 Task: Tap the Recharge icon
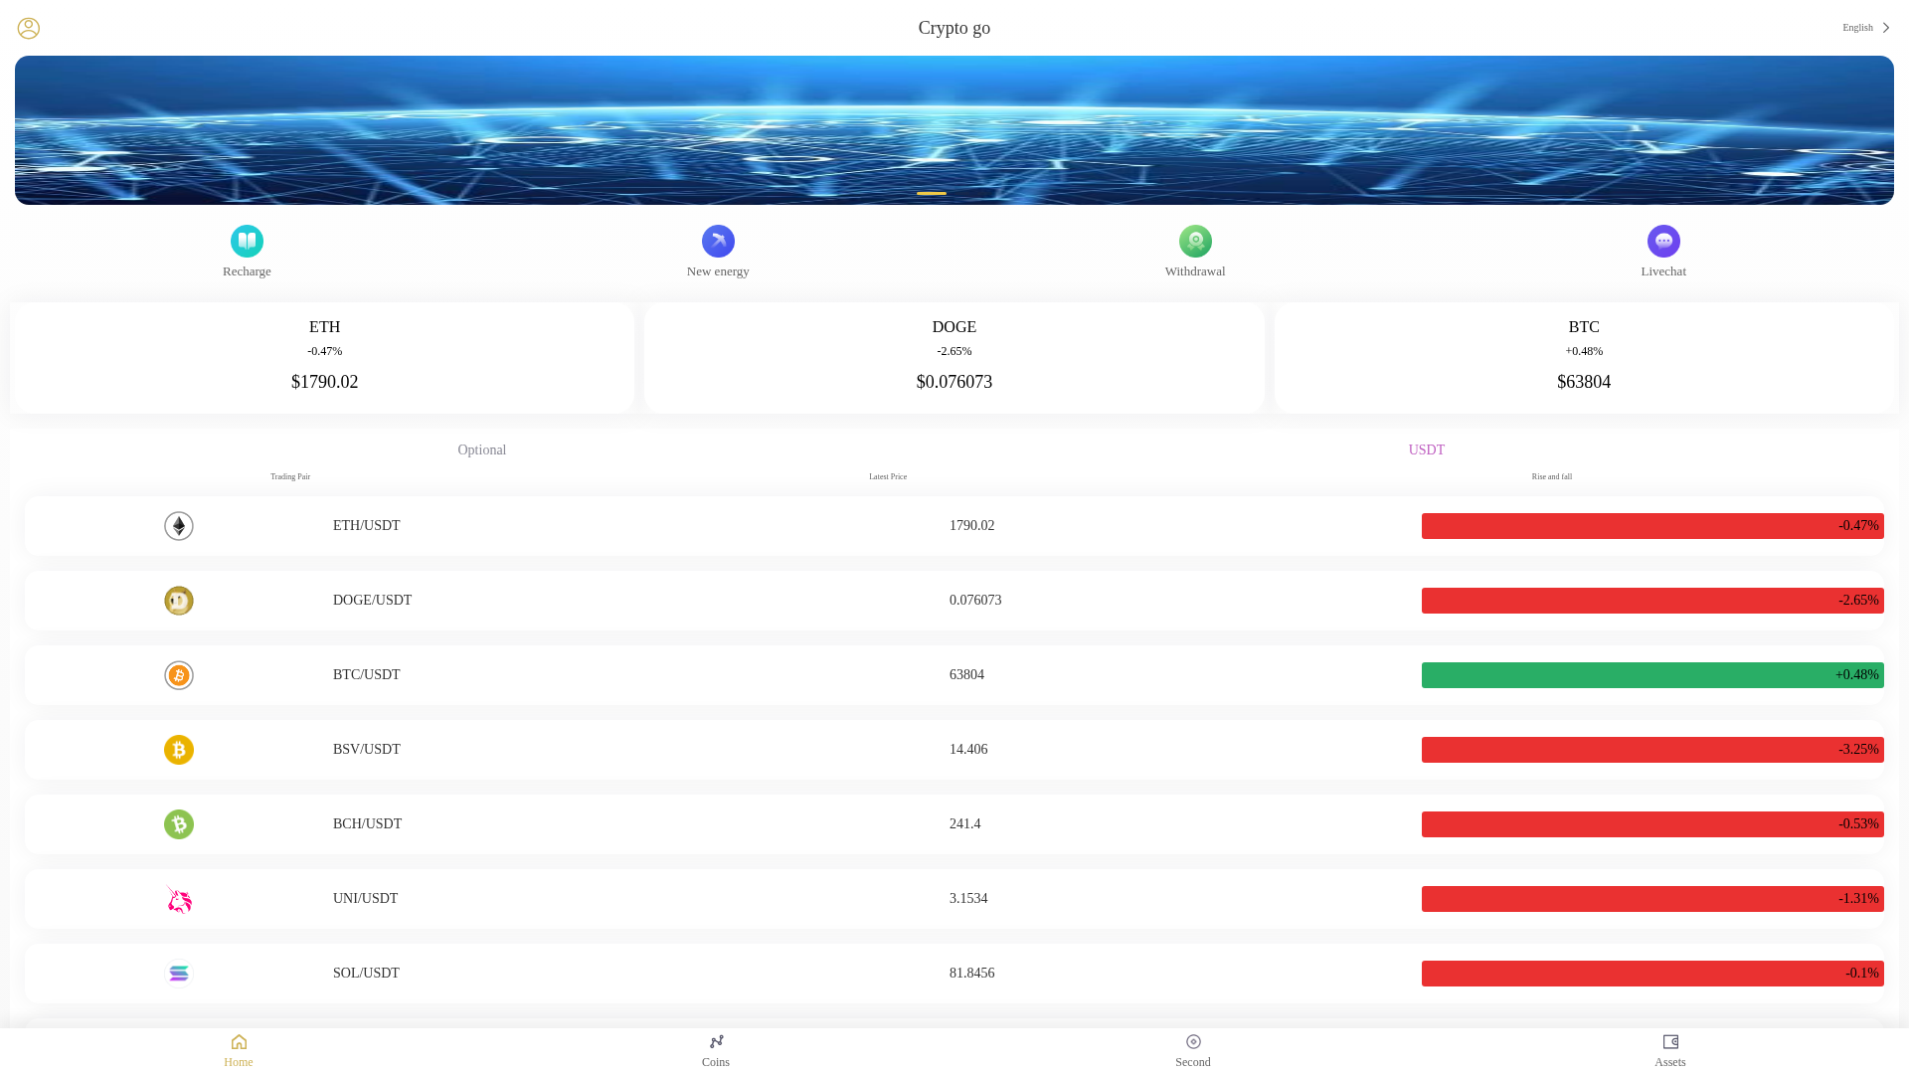247,241
